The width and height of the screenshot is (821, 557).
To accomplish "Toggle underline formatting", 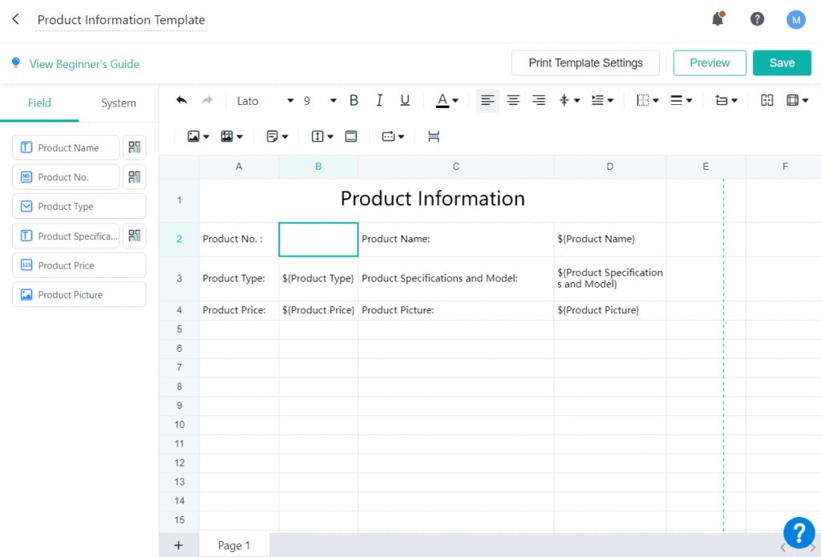I will (405, 100).
